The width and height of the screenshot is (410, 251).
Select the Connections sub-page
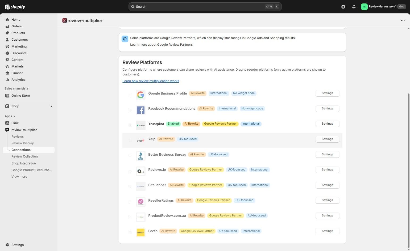(29, 150)
